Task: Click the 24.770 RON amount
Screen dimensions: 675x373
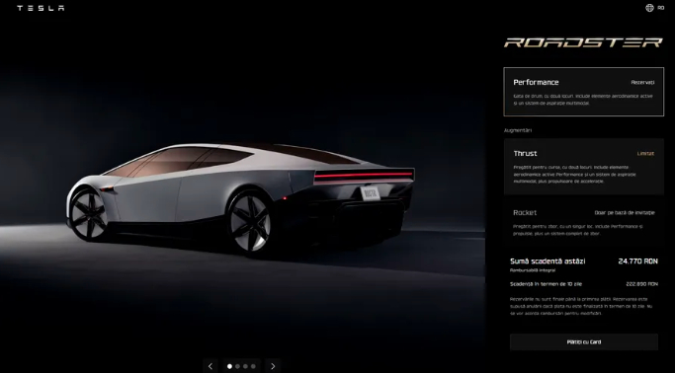Action: [638, 261]
